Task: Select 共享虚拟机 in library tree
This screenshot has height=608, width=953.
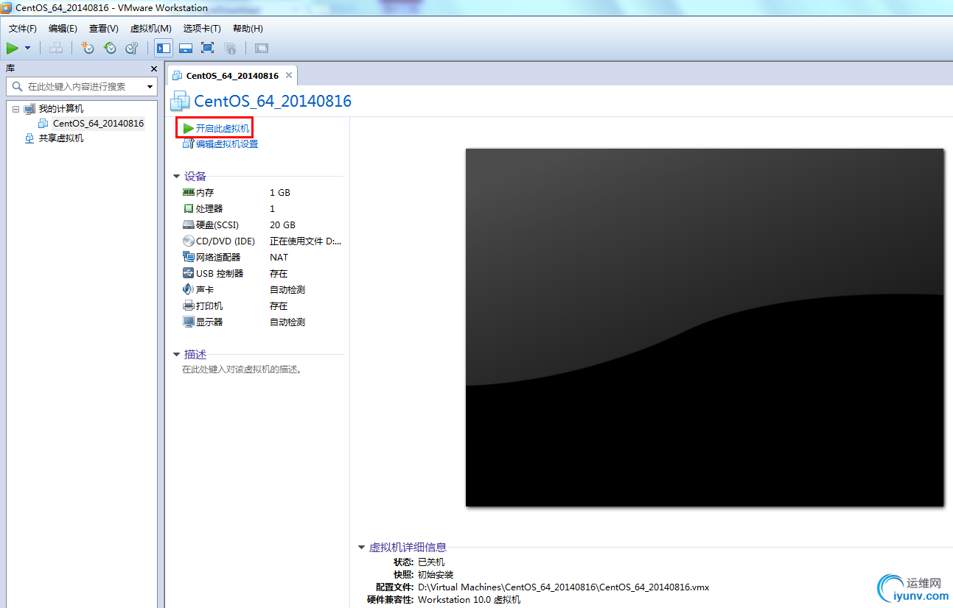Action: click(61, 138)
